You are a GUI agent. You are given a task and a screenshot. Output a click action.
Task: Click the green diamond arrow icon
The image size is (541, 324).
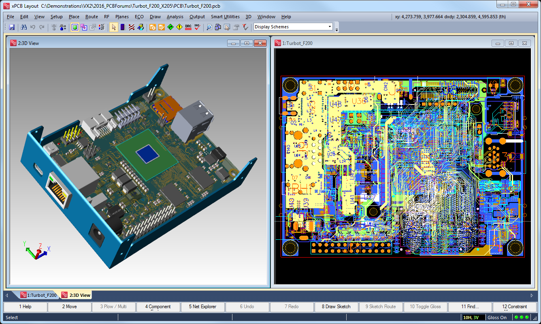tap(170, 27)
